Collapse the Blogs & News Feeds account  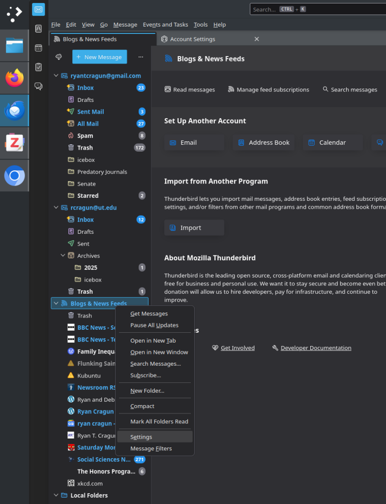click(x=56, y=304)
